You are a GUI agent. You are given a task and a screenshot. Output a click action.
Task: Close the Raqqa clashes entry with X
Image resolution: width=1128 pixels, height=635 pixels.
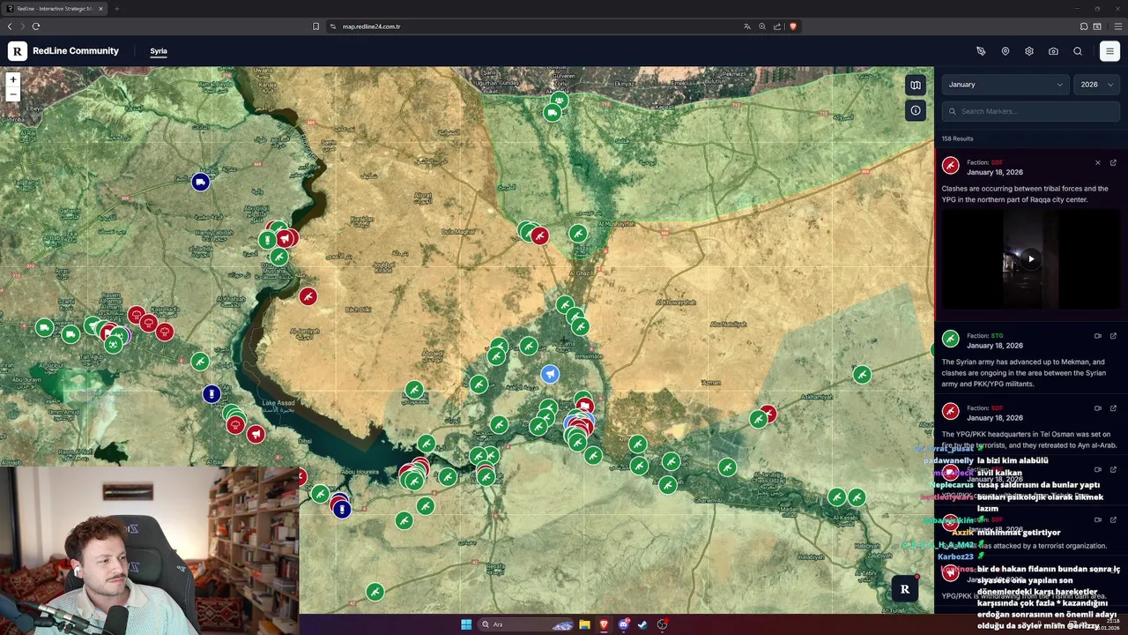pos(1098,162)
